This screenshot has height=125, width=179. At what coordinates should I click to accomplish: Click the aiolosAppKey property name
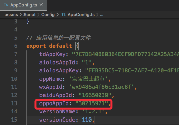[x=59, y=71]
